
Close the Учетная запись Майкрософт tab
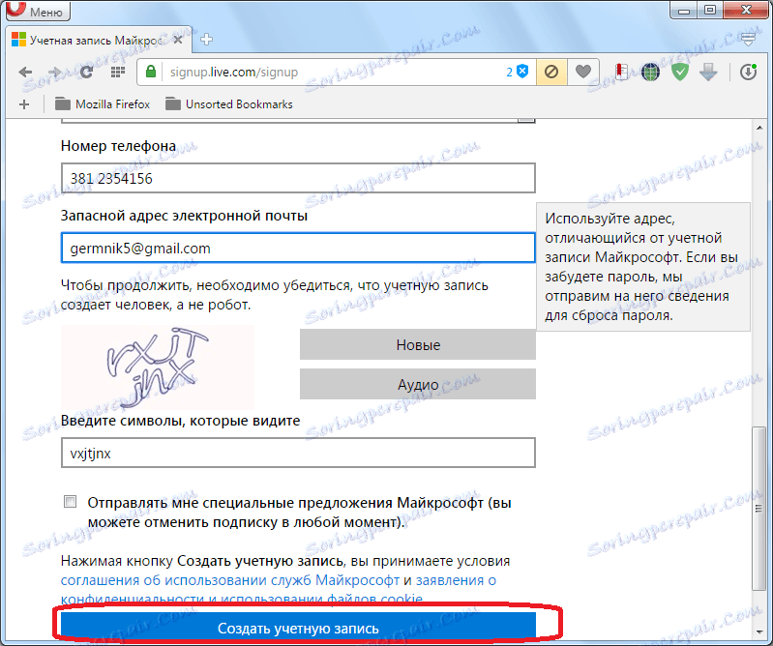coord(178,40)
